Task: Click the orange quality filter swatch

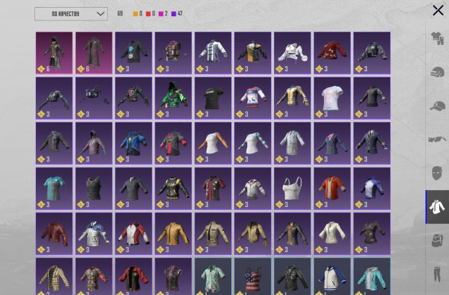Action: click(x=136, y=14)
